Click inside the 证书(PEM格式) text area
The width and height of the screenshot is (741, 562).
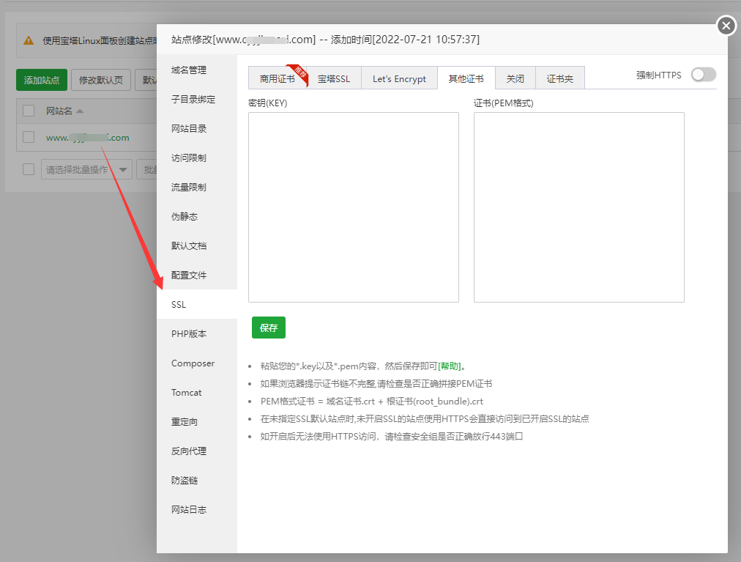point(579,207)
